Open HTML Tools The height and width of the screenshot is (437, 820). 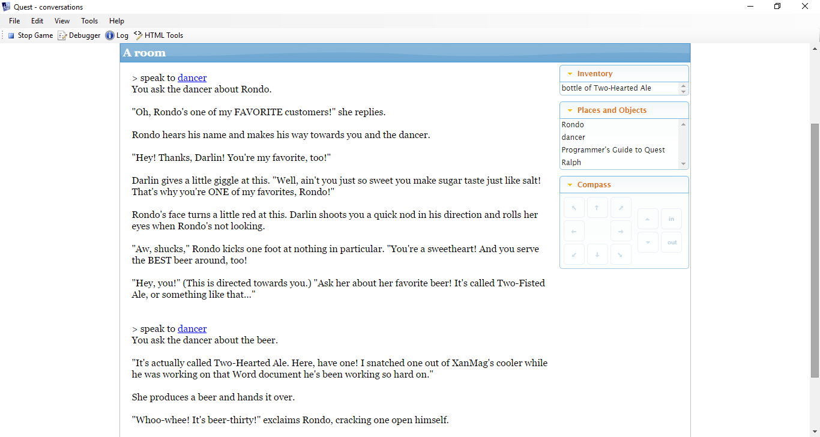[158, 35]
